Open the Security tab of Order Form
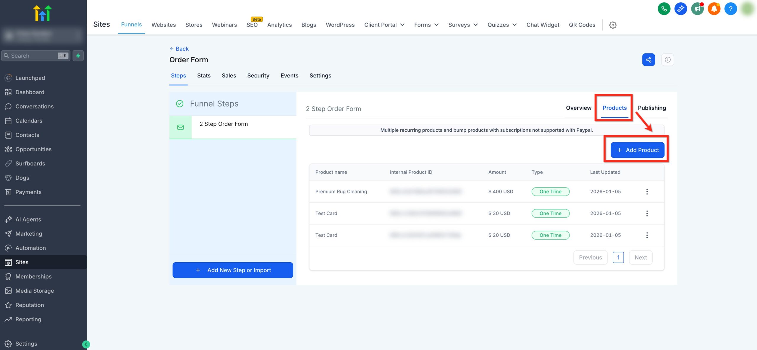This screenshot has height=350, width=757. click(258, 76)
